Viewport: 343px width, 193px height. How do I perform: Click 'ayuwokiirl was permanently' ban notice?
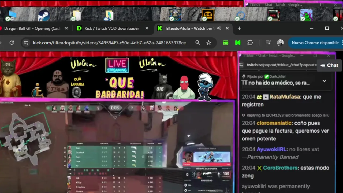[276, 186]
